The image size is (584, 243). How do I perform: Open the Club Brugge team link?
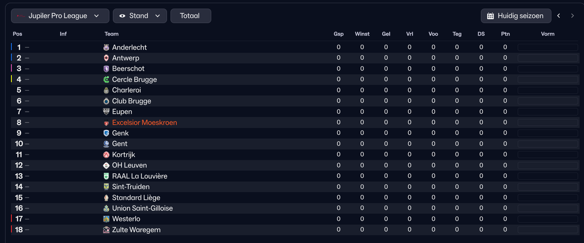tap(132, 101)
